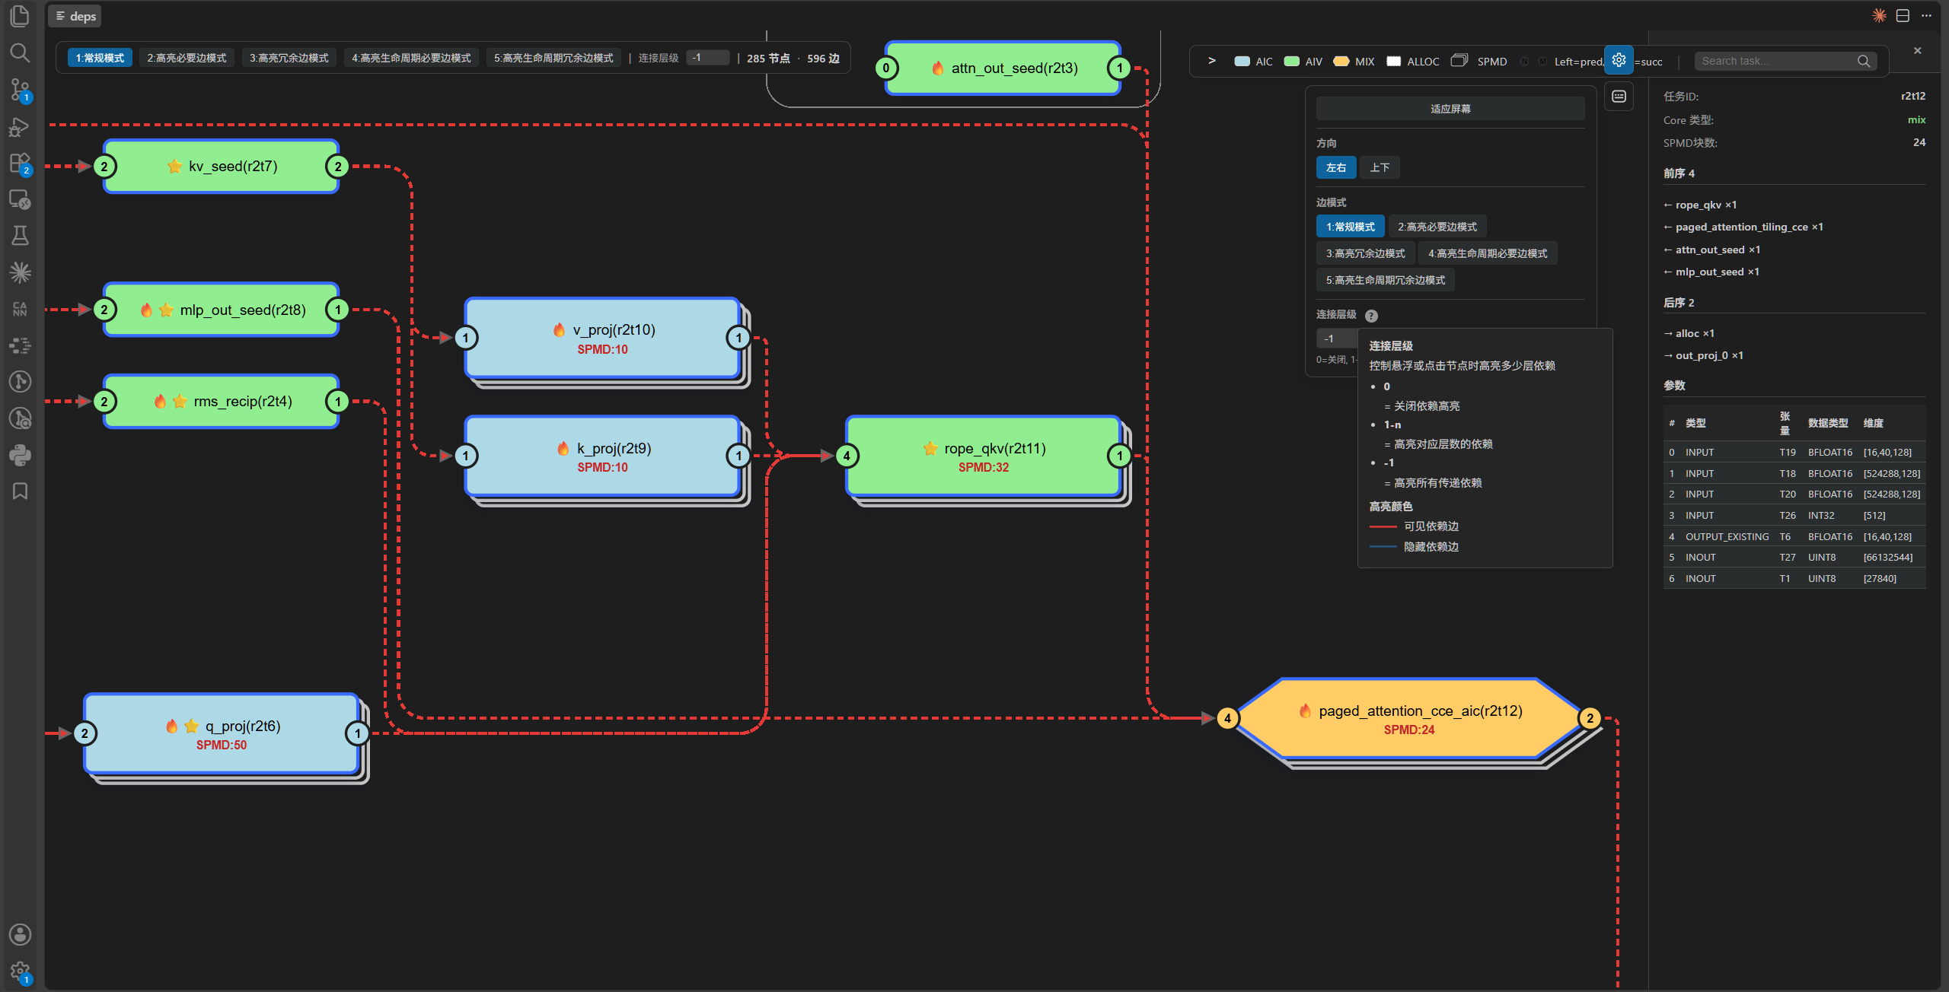Open the Source Control icon in the activity bar
This screenshot has width=1949, height=992.
pos(20,90)
